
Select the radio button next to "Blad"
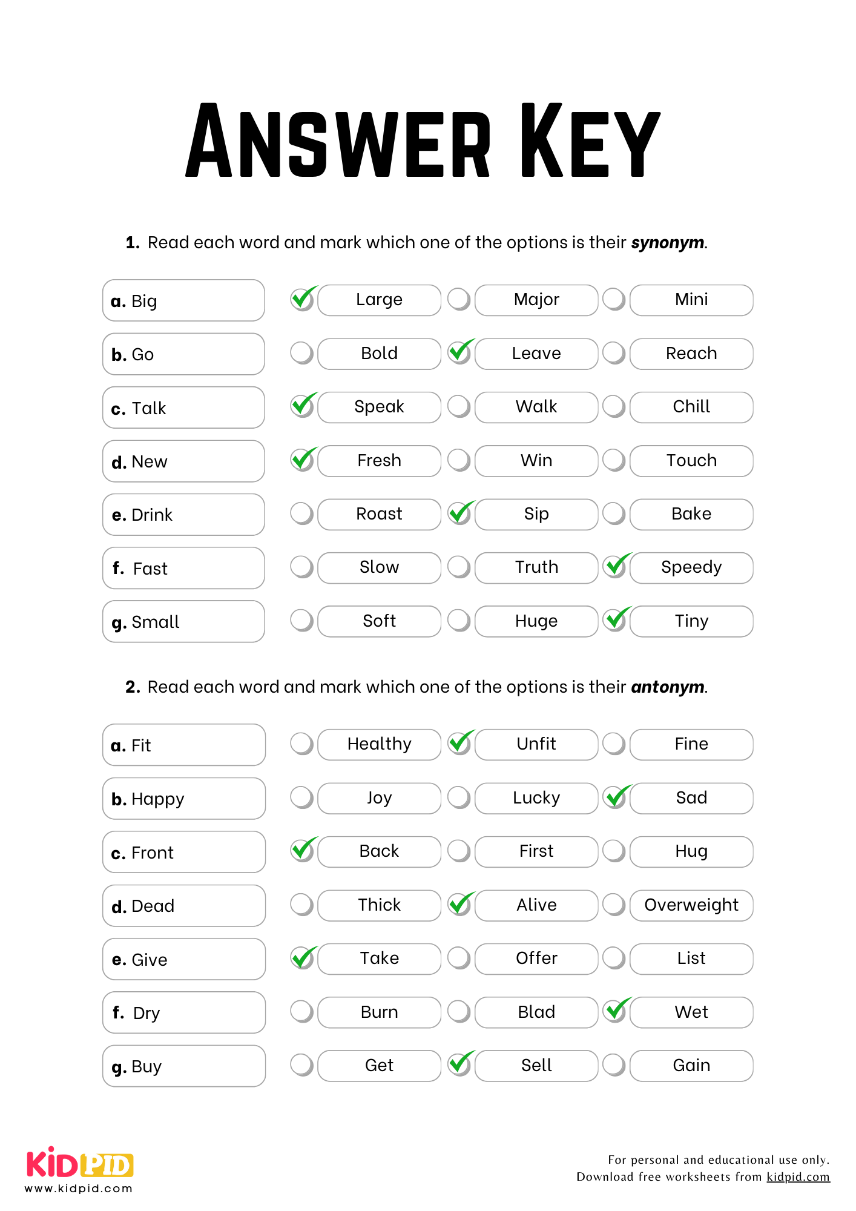click(x=459, y=1011)
